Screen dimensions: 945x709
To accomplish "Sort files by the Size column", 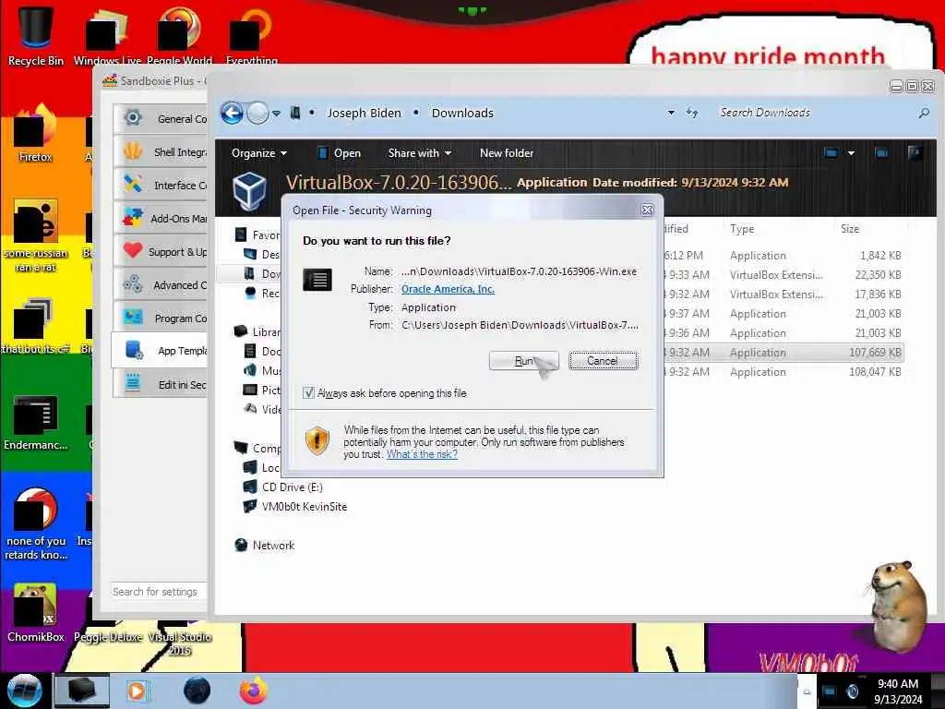I will click(x=850, y=229).
